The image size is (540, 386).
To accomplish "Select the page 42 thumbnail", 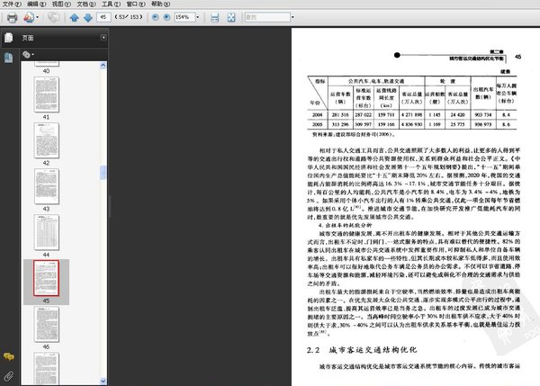I will pos(47,141).
